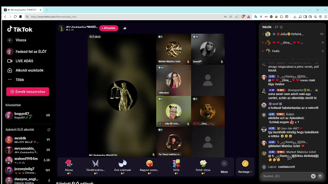328x184 pixels.
Task: Click the TikTok logo
Action: tap(20, 29)
